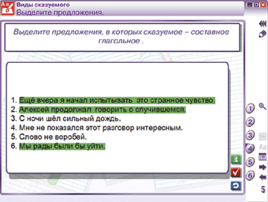This screenshot has height=202, width=268.
Task: Reset exercise with blue undo button
Action: (x=236, y=186)
